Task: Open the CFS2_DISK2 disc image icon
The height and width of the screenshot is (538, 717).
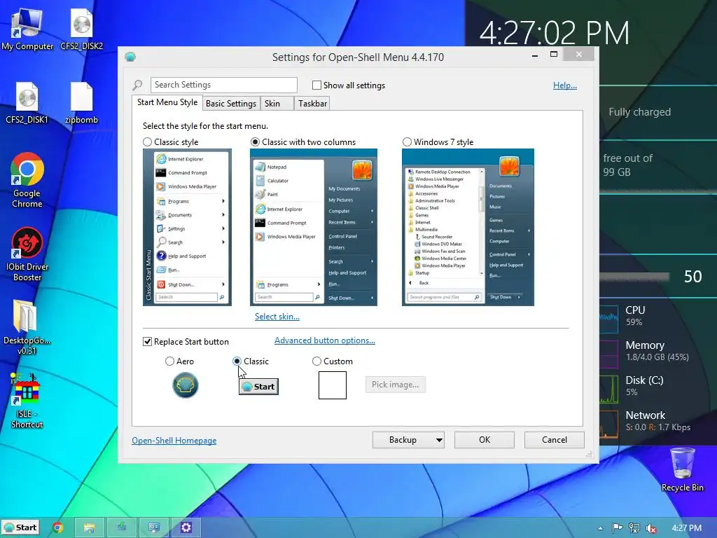Action: click(x=81, y=29)
